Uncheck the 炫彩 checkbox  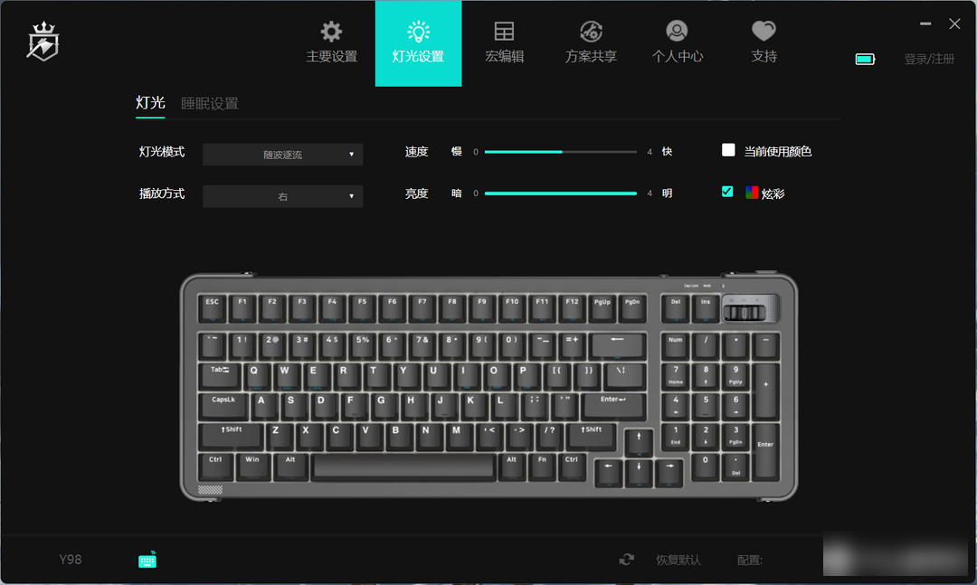[727, 192]
